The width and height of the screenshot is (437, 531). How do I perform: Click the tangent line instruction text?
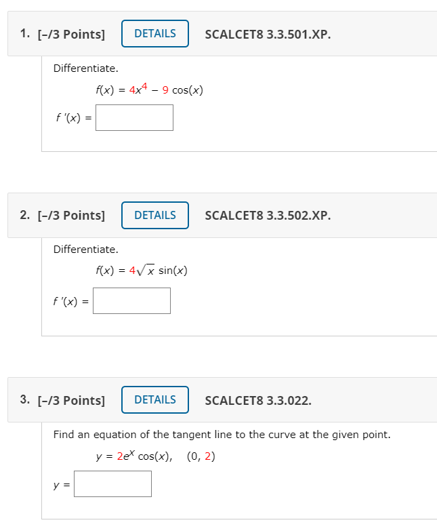pyautogui.click(x=222, y=434)
